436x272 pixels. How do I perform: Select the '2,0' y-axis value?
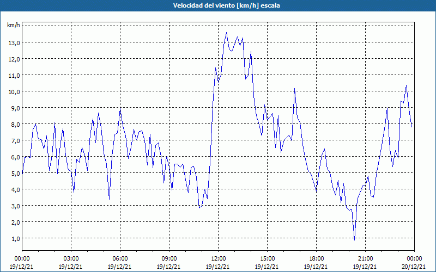click(16, 222)
